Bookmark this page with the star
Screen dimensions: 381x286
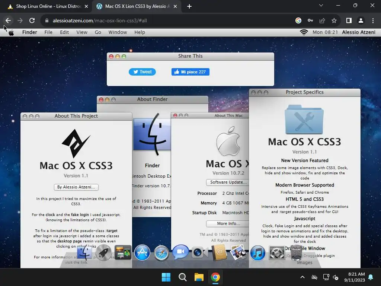(334, 21)
